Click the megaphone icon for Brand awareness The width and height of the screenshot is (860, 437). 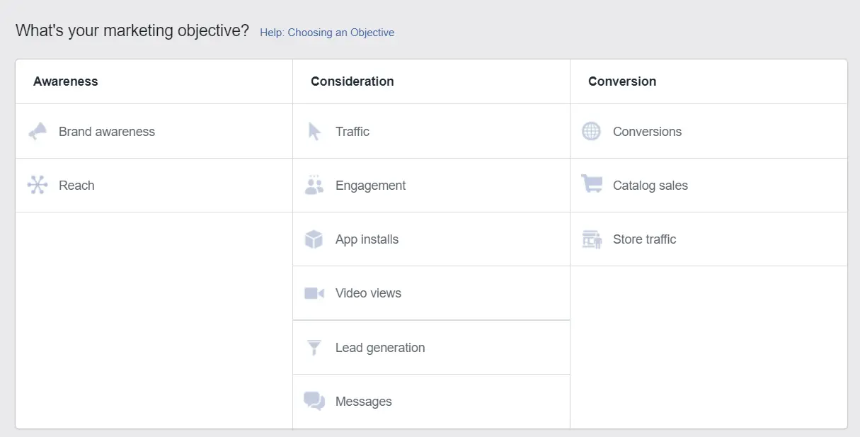(38, 132)
